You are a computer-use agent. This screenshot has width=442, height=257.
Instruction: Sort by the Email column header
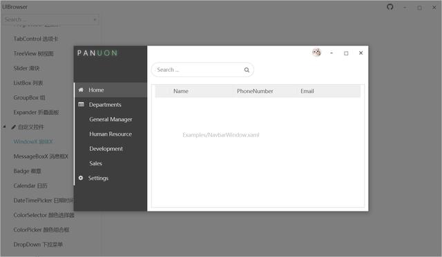click(307, 91)
